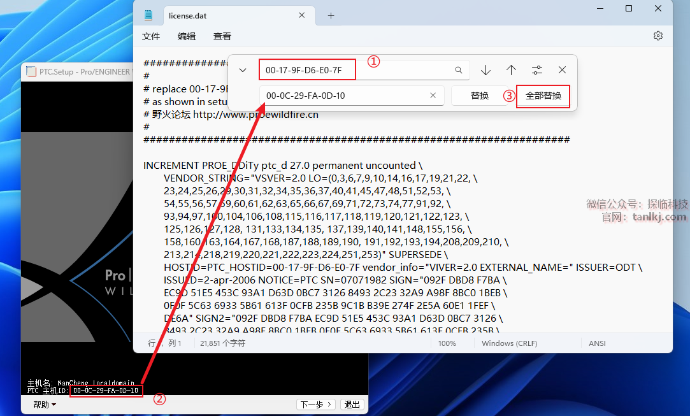Click the INCREMENT PROE_DDiTy line
Viewport: 690px width, 416px height.
(283, 166)
